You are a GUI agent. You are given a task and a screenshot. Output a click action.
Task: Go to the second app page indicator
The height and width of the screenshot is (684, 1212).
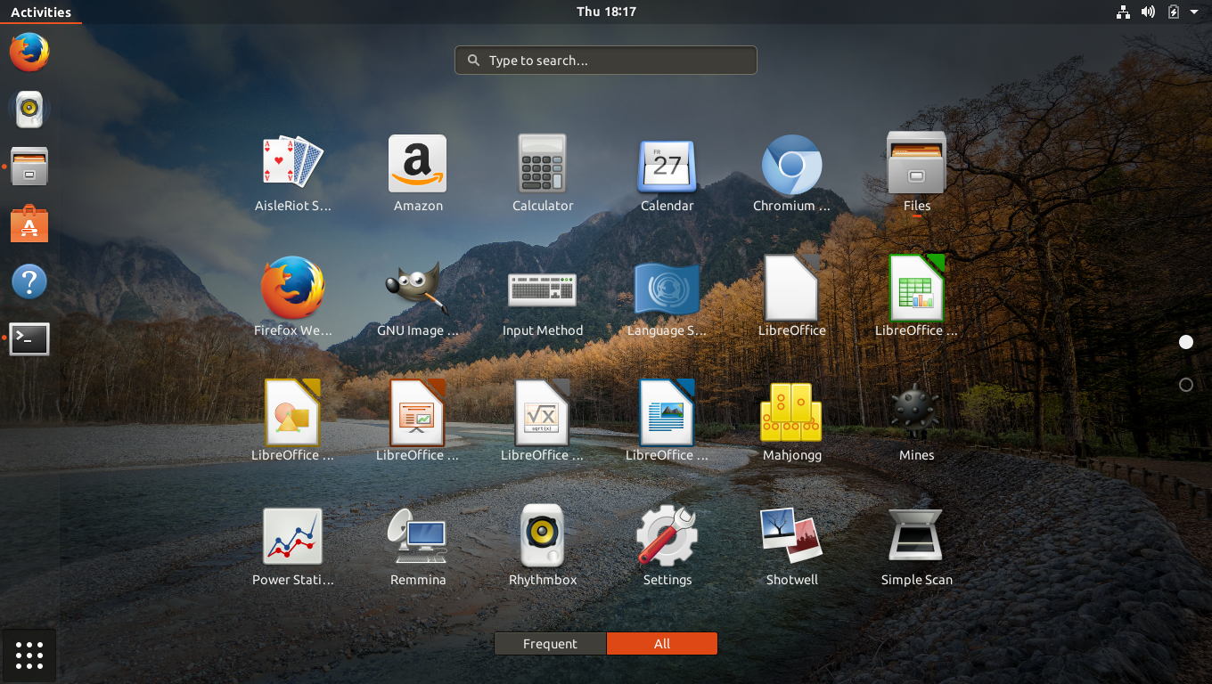click(1186, 385)
